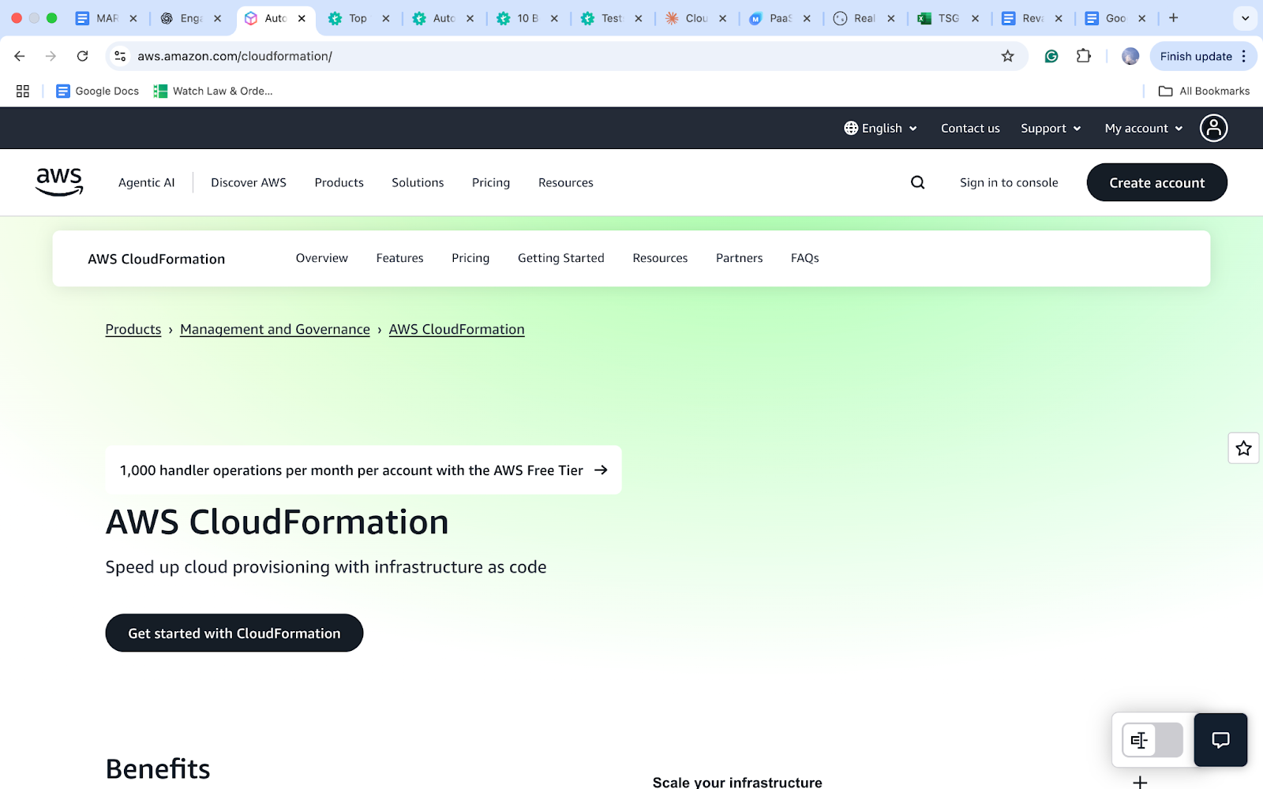Select the Partners tab
This screenshot has height=789, width=1263.
(740, 258)
